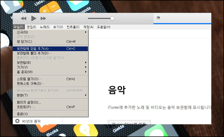Open the 파일(F) menu
Viewport: 224px width, 137px height.
click(x=19, y=27)
